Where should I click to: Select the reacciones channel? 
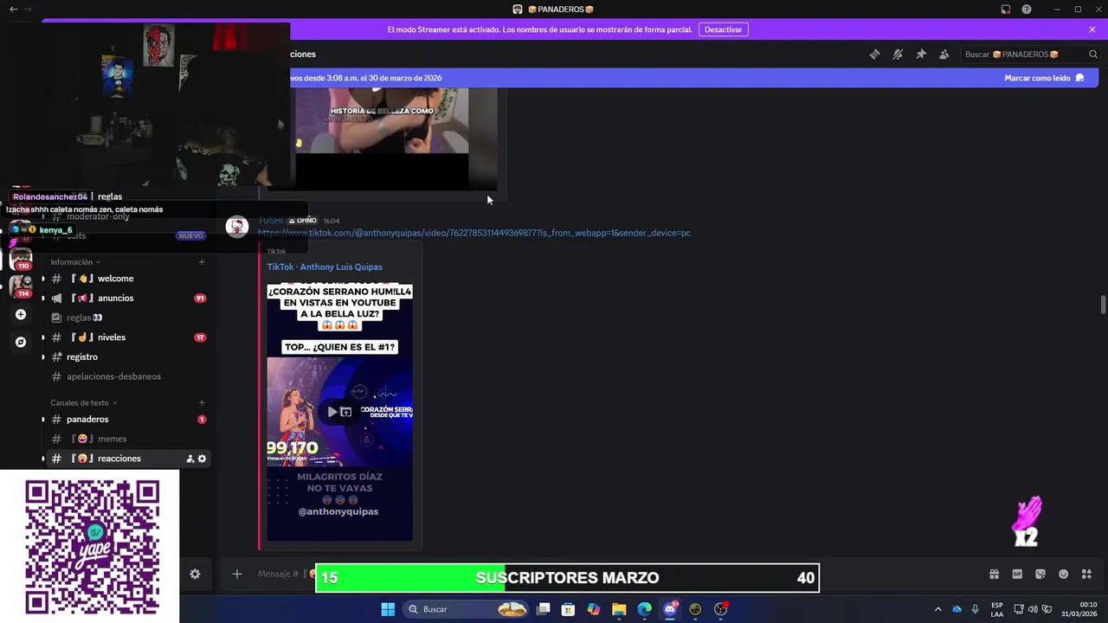pos(126,459)
